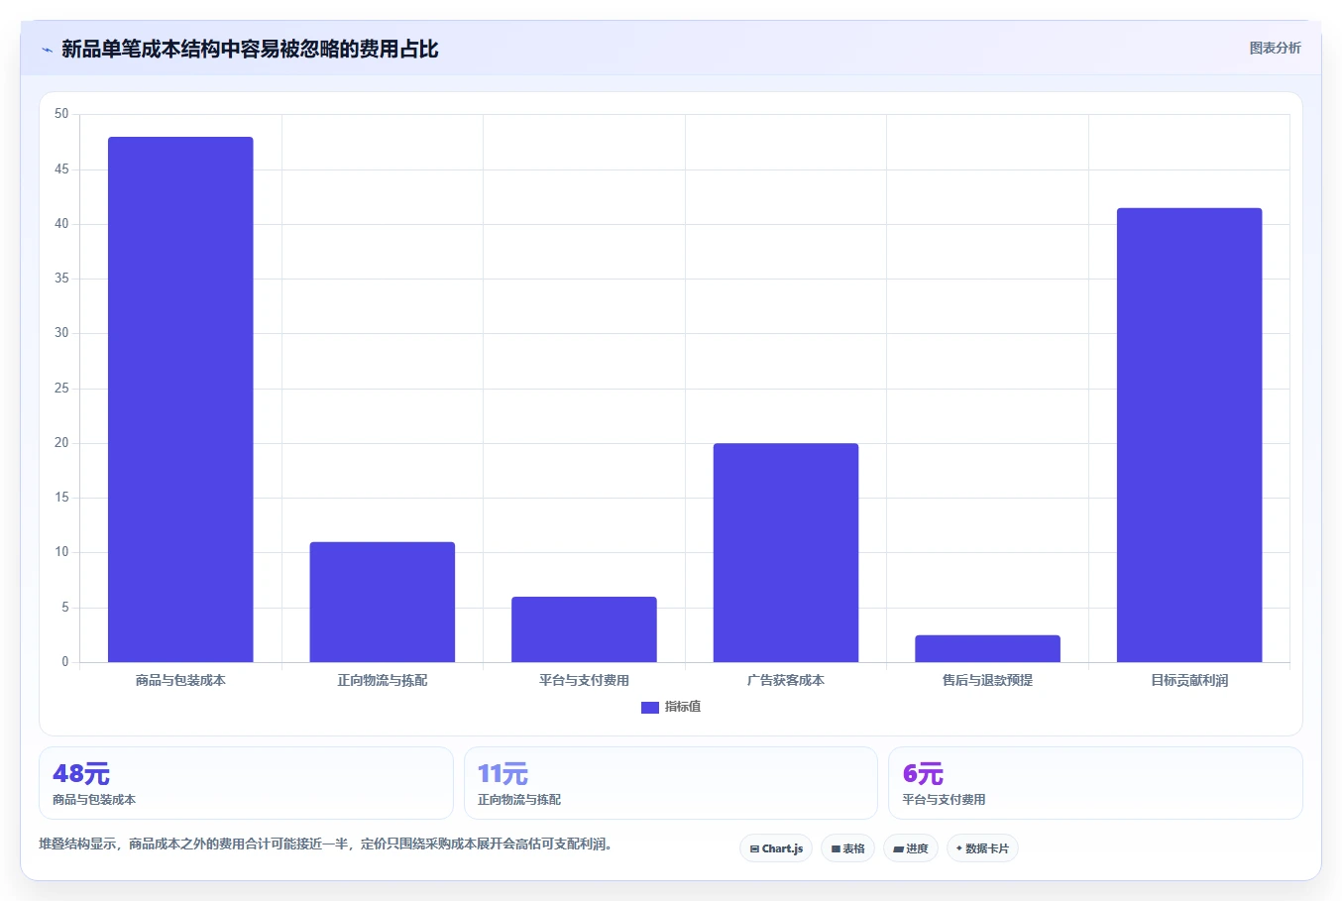Click the chart title 新品单笔成本结构中容易被忽略的费用占比

point(250,50)
